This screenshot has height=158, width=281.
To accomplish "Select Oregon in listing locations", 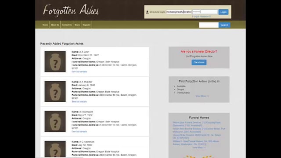I will [x=180, y=90].
